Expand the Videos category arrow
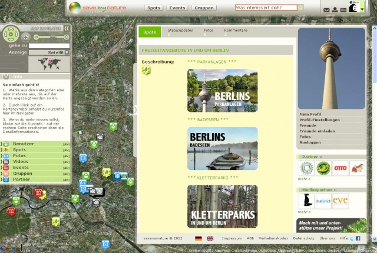Viewport: 377px width, 253px height. (x=1, y=162)
